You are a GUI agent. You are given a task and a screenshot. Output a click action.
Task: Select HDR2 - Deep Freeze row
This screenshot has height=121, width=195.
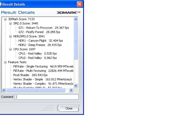tap(40, 45)
